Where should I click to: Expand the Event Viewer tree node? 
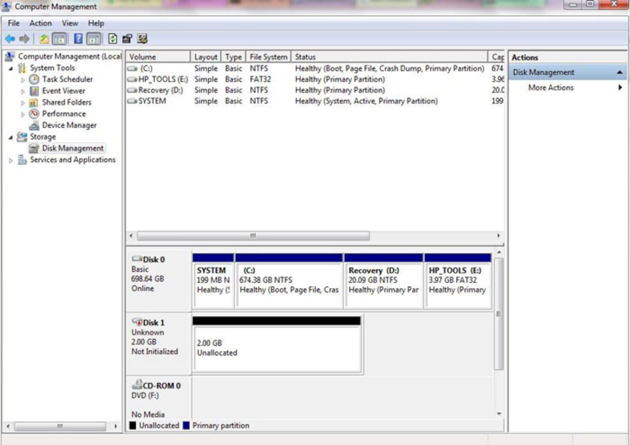23,91
